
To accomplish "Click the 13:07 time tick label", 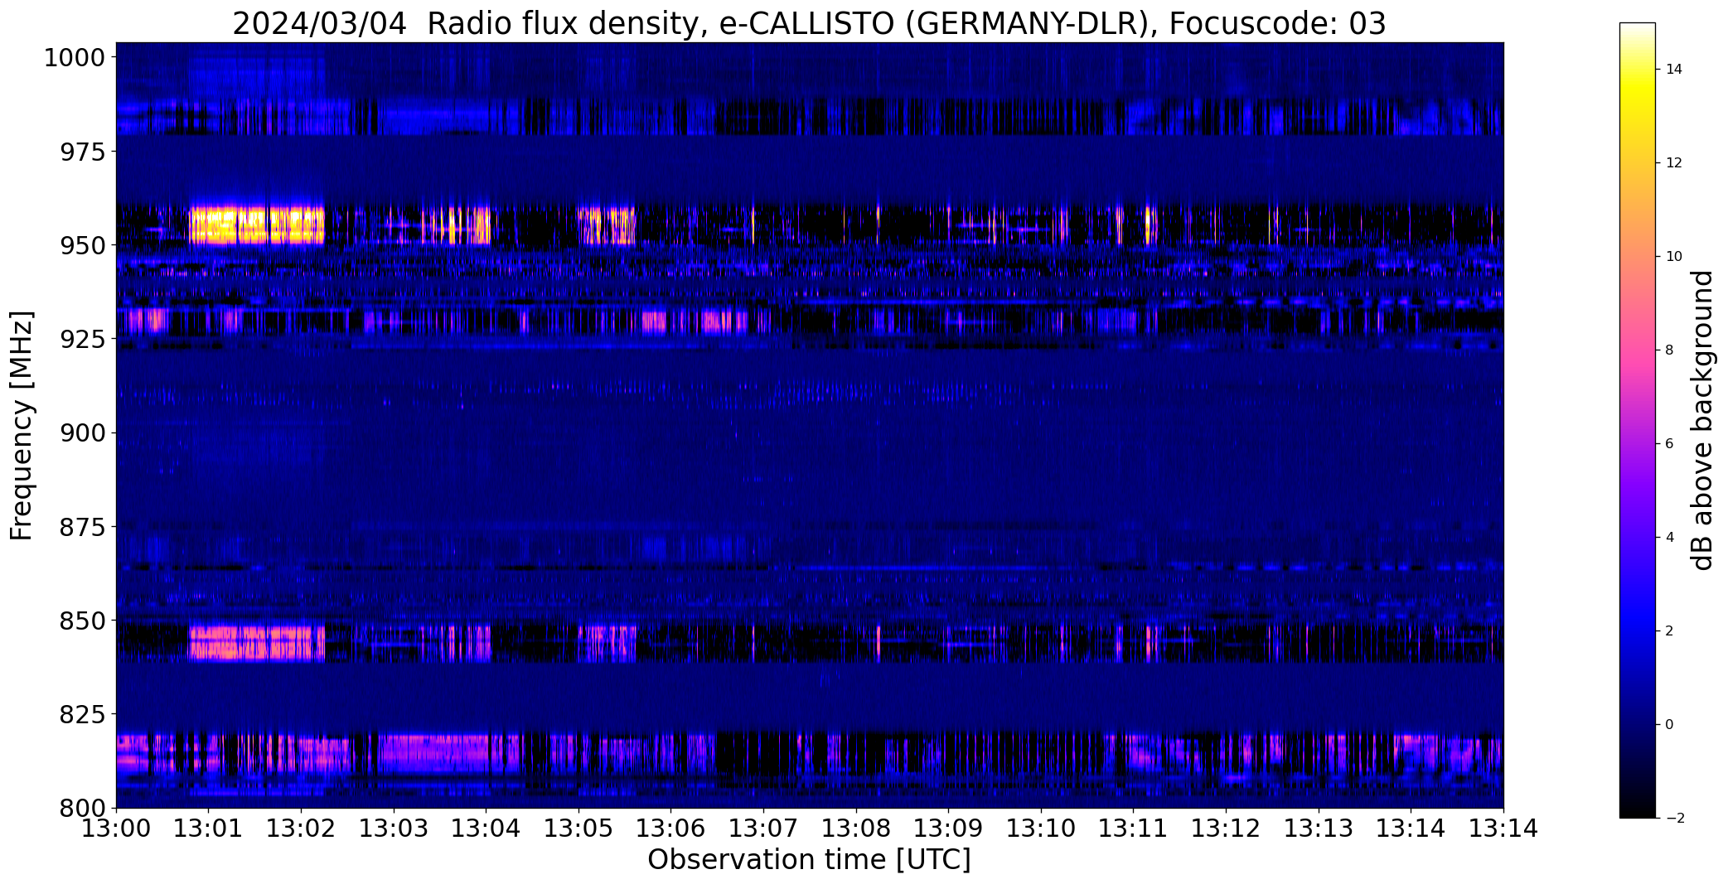I will [x=763, y=828].
